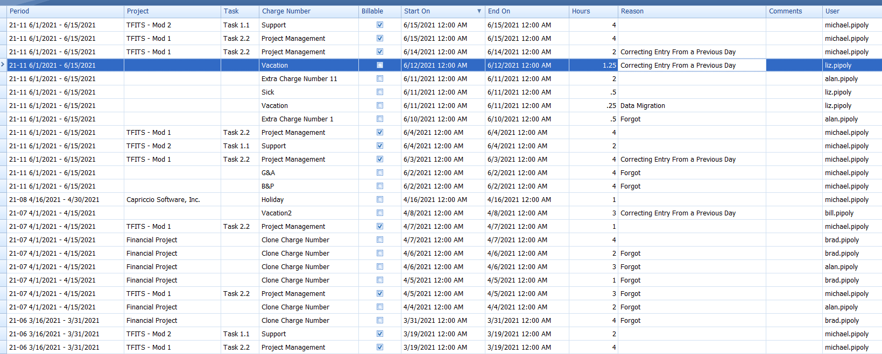Click the 'Capriccio Software, Inc.' project cell

[172, 199]
